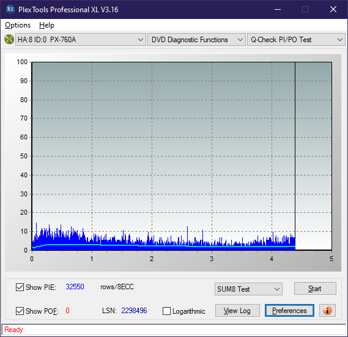Toggle the Show PIE checkbox

coord(20,287)
